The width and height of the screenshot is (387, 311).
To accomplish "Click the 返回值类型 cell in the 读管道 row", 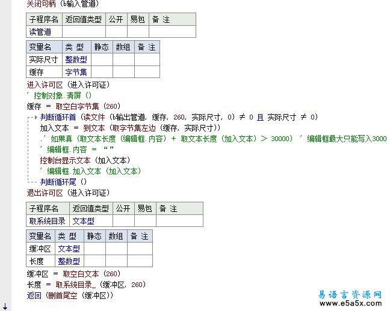I will click(84, 32).
